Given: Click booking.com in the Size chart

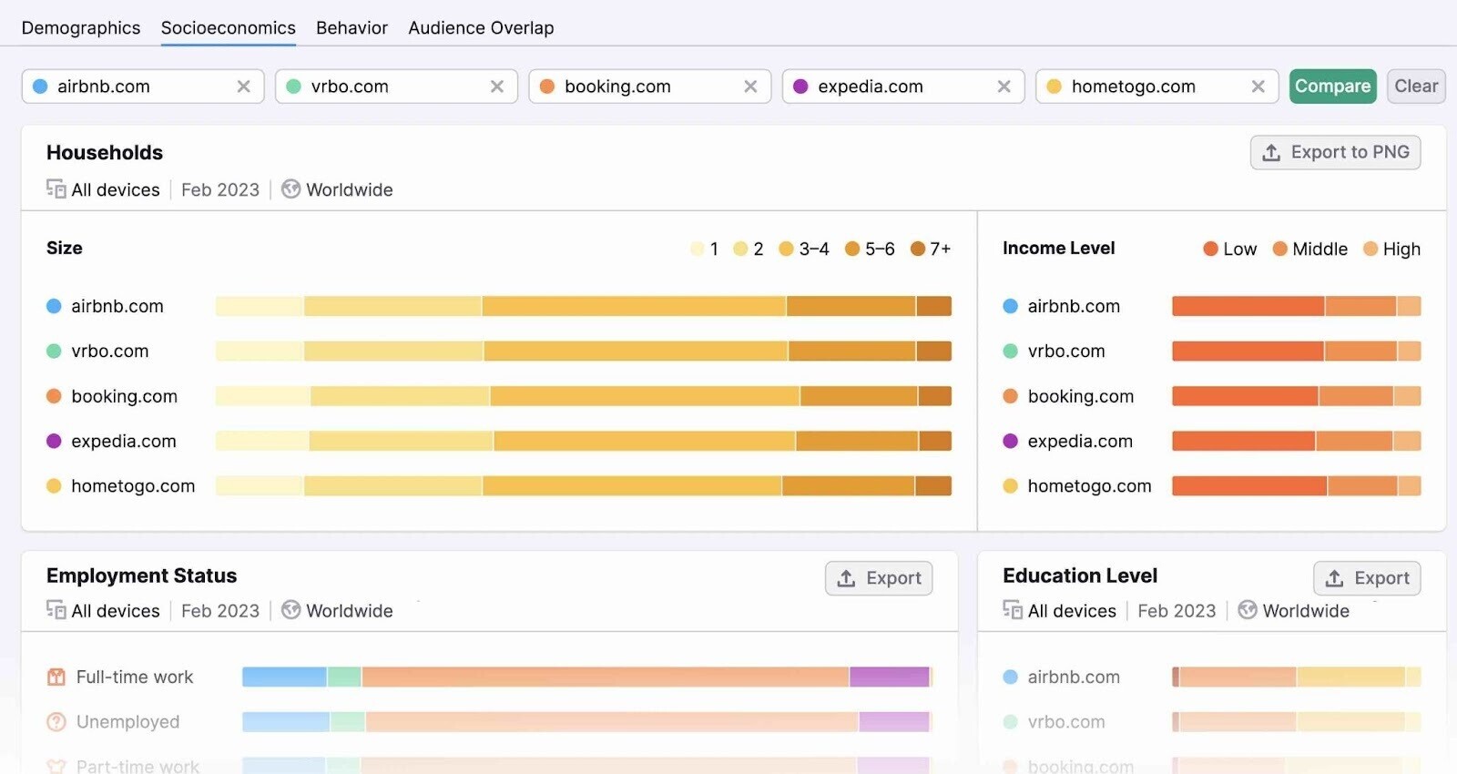Looking at the screenshot, I should (x=125, y=396).
